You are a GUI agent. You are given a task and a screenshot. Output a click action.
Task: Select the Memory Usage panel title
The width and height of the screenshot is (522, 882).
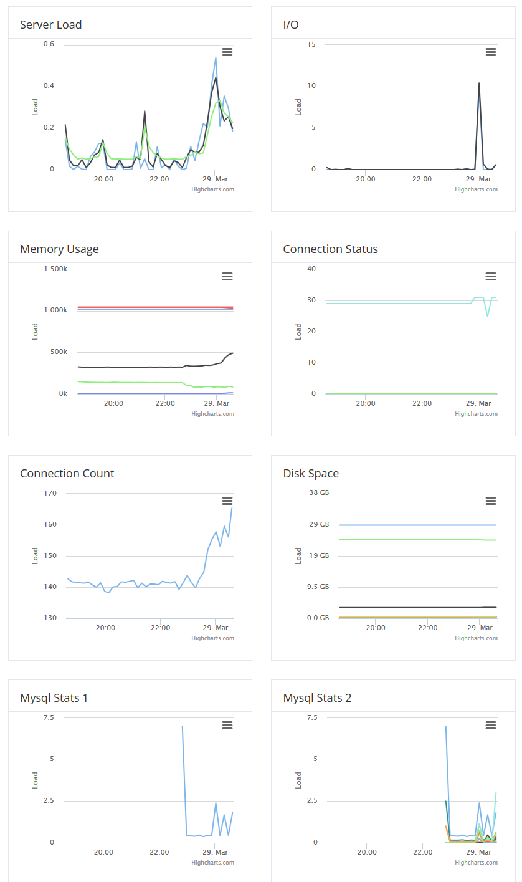59,249
